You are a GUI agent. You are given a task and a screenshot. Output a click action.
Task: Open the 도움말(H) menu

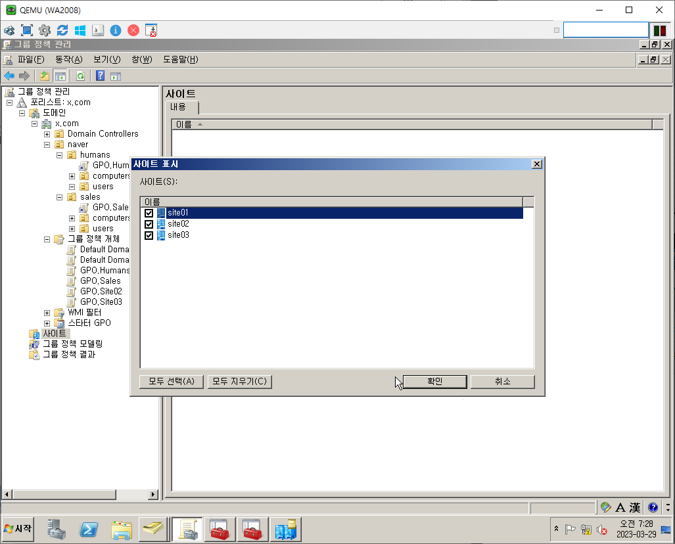pyautogui.click(x=180, y=59)
